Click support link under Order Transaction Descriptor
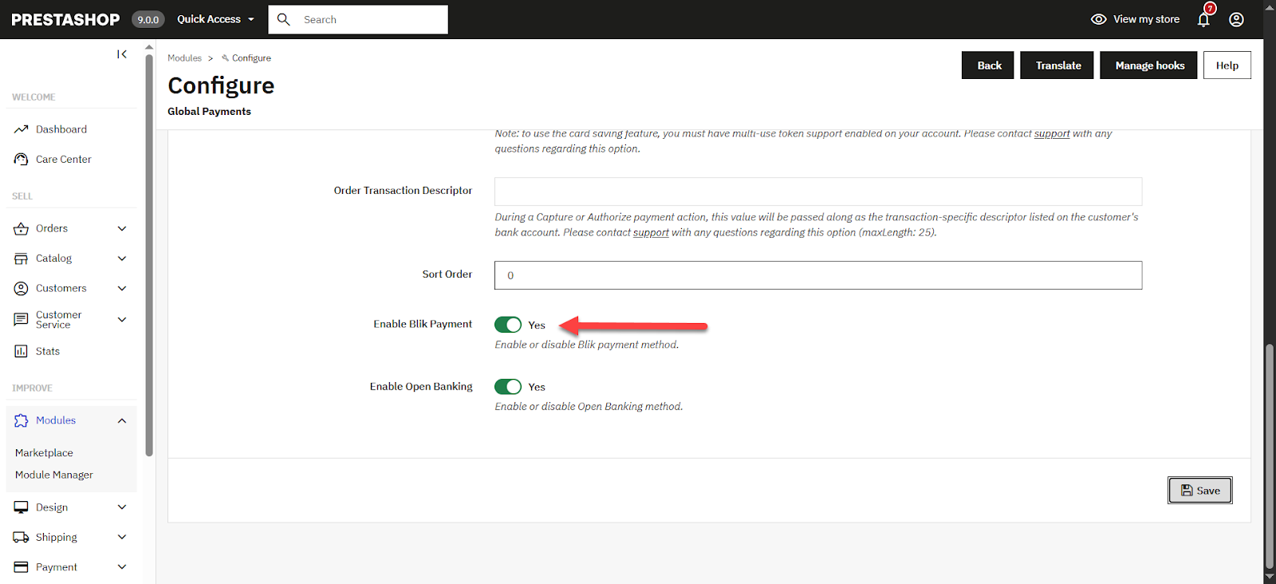Image resolution: width=1276 pixels, height=584 pixels. point(651,233)
